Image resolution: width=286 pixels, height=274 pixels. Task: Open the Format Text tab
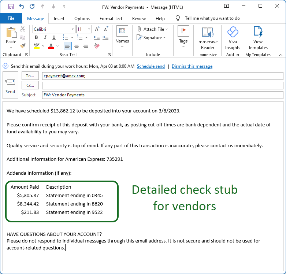(x=111, y=19)
